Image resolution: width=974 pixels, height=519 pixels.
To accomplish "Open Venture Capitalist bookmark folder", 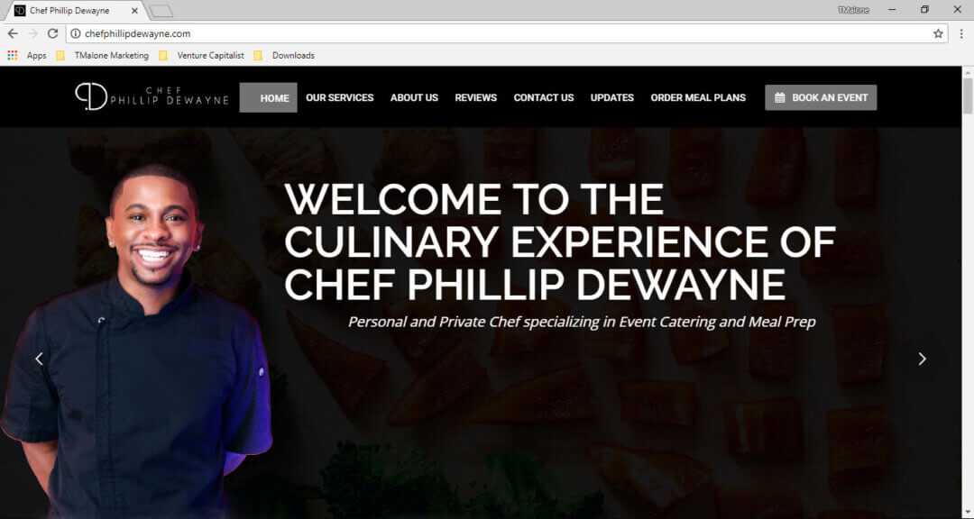I will coord(201,55).
